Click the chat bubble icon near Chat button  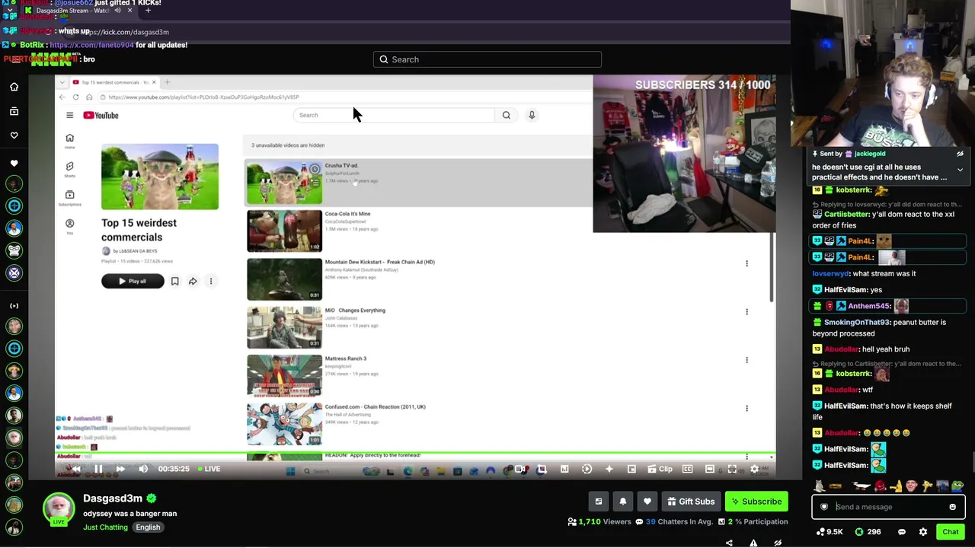point(902,532)
